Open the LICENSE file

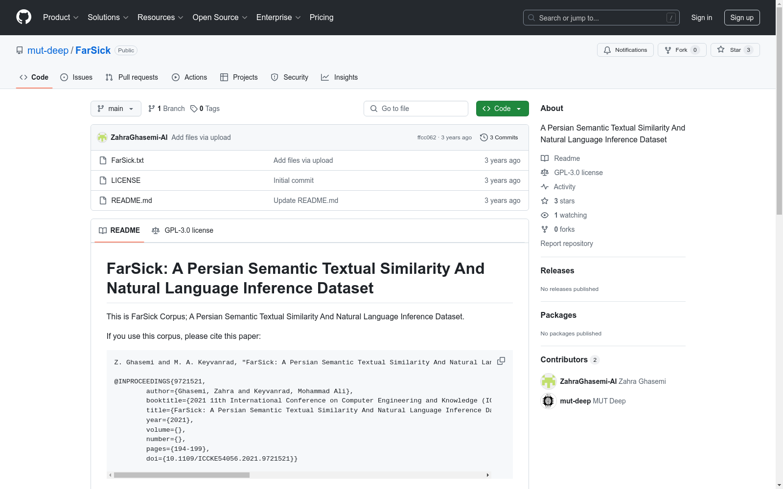[126, 180]
